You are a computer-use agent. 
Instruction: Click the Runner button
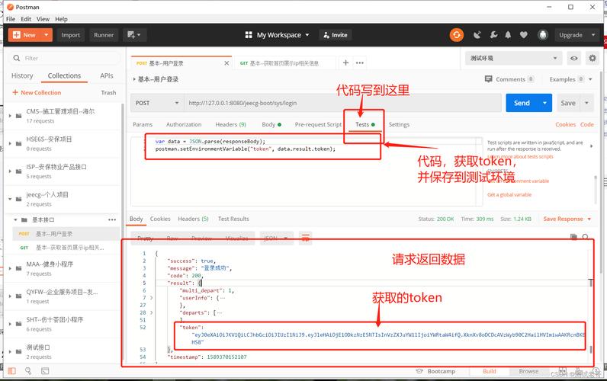click(x=104, y=35)
